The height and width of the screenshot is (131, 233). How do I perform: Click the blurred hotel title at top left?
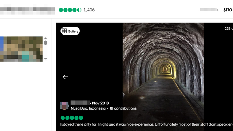(27, 11)
